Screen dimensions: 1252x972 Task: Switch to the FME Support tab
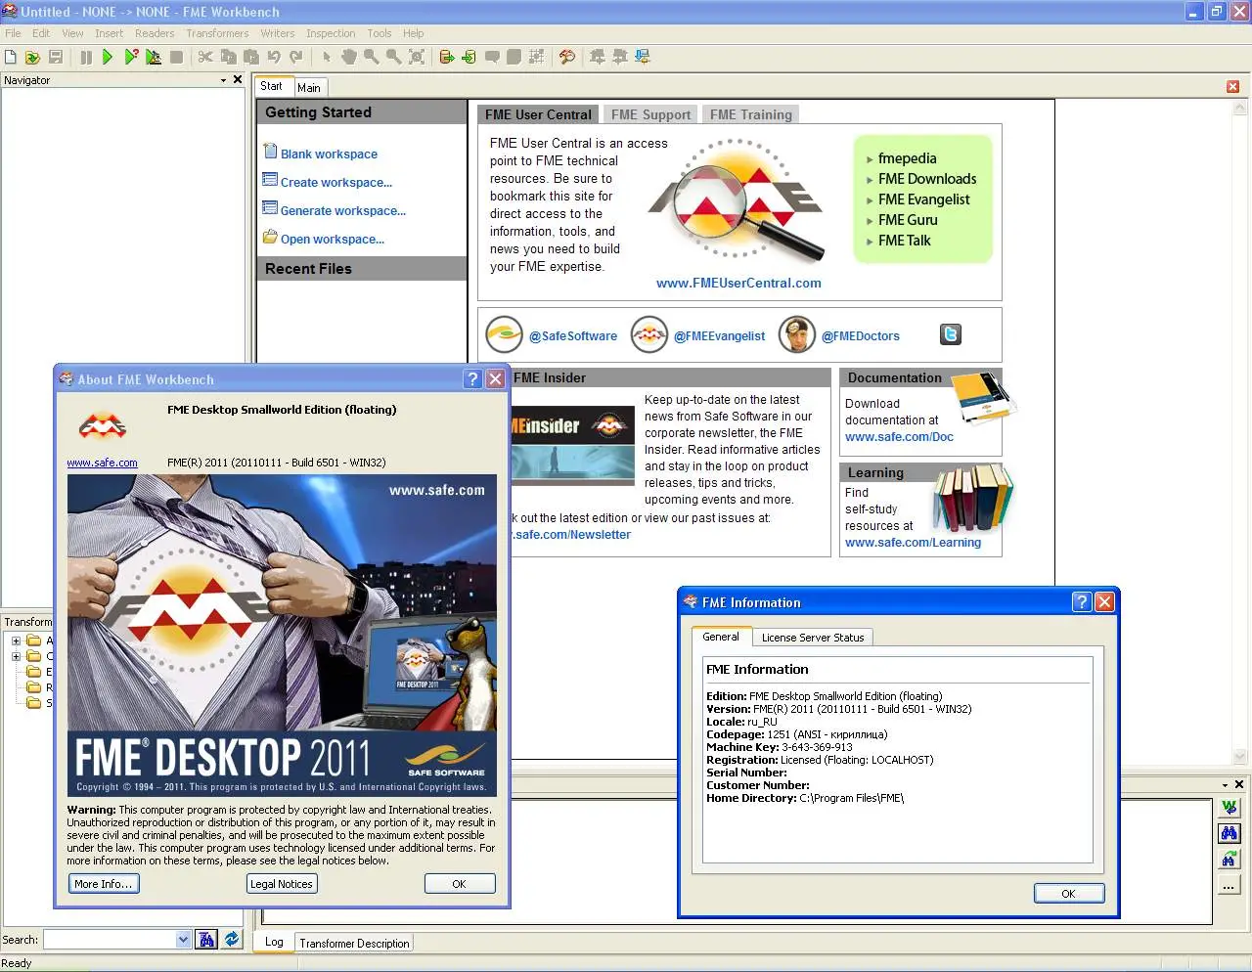pyautogui.click(x=650, y=114)
